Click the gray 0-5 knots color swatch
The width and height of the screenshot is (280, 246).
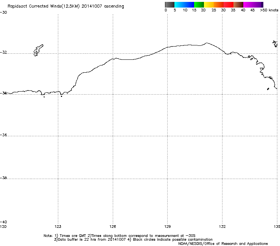(x=170, y=5)
